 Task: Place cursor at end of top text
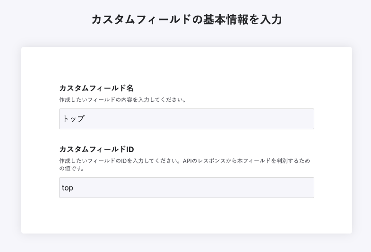74,188
